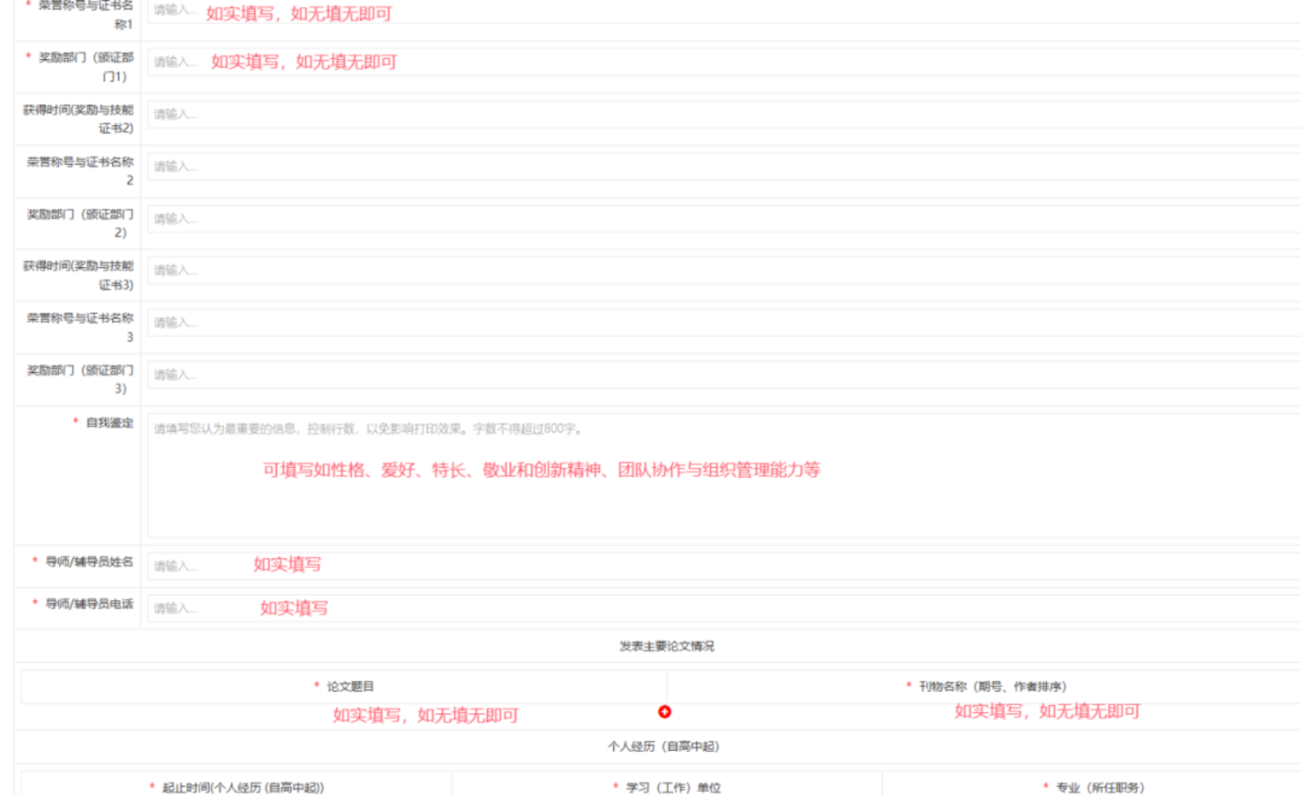The height and width of the screenshot is (796, 1301).
Task: Click the 个人经历(自高中起) section heading
Action: click(663, 747)
